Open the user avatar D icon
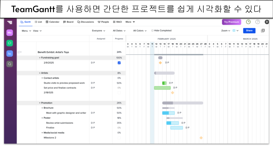Image resolution: width=273 pixels, height=146 pixels. tap(267, 22)
